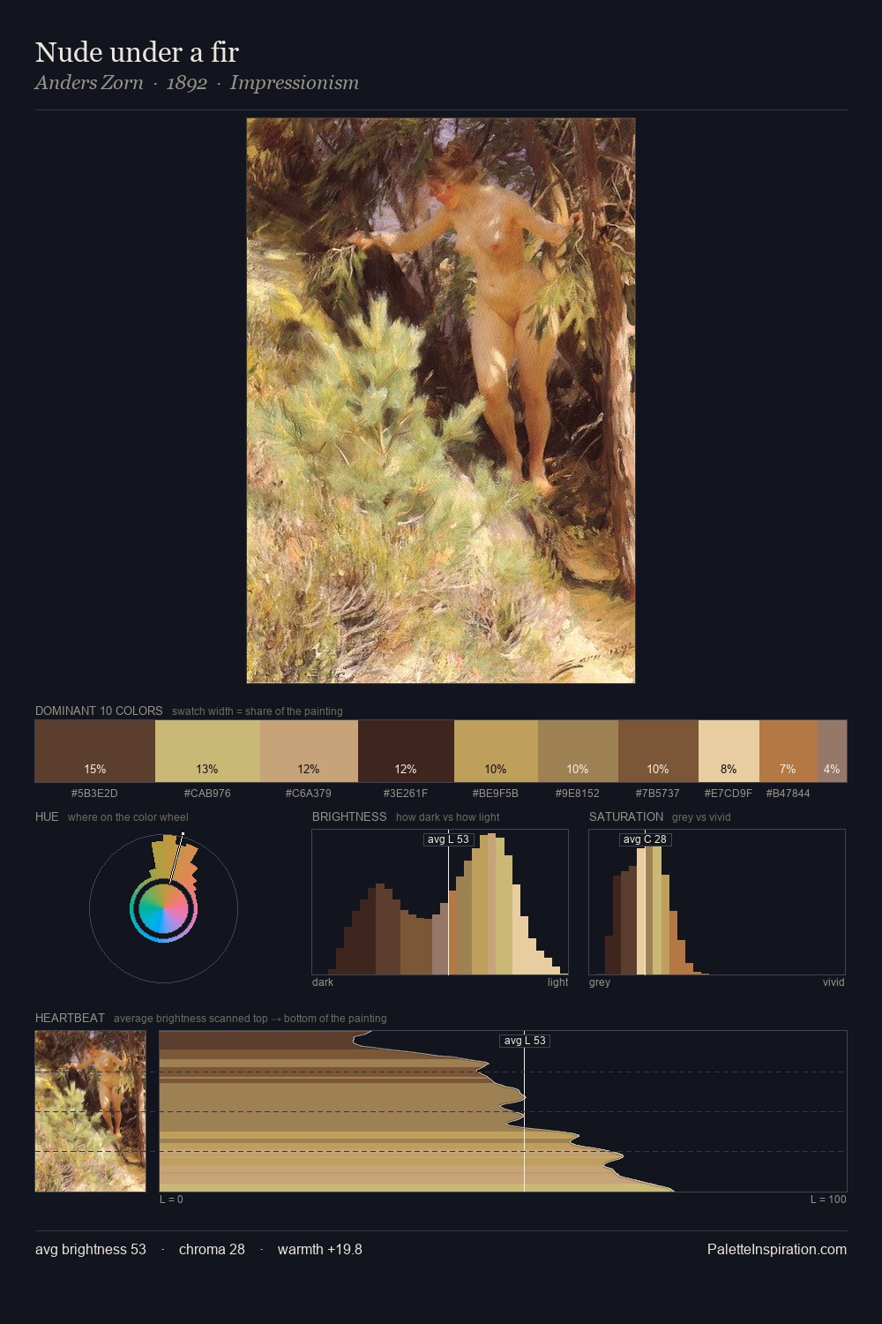Screen dimensions: 882x1324
Task: Click hex code #CAB976
Action: coord(207,794)
